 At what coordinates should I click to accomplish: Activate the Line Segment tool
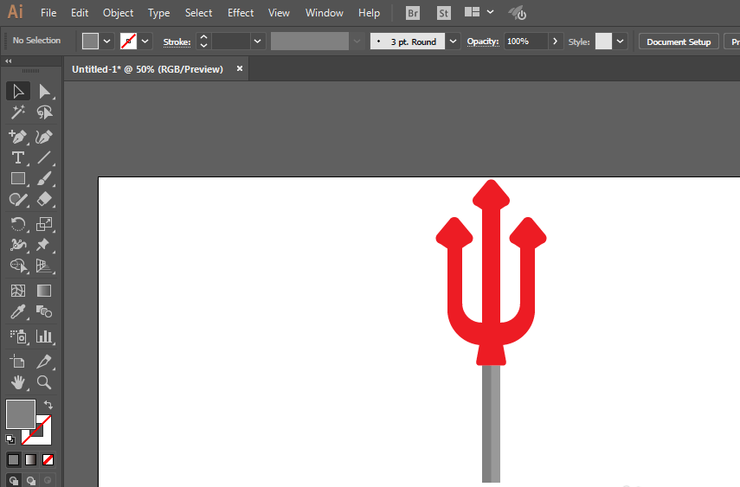44,157
